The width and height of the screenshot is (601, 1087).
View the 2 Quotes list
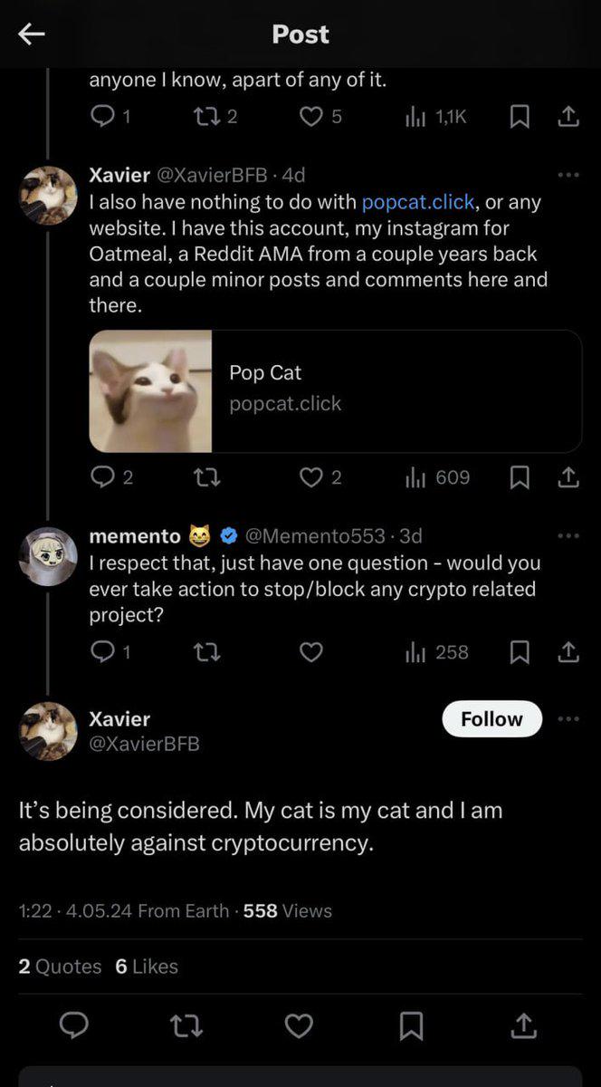coord(60,967)
